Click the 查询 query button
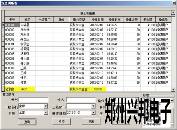Image resolution: width=177 pixels, height=130 pixels. [27, 122]
